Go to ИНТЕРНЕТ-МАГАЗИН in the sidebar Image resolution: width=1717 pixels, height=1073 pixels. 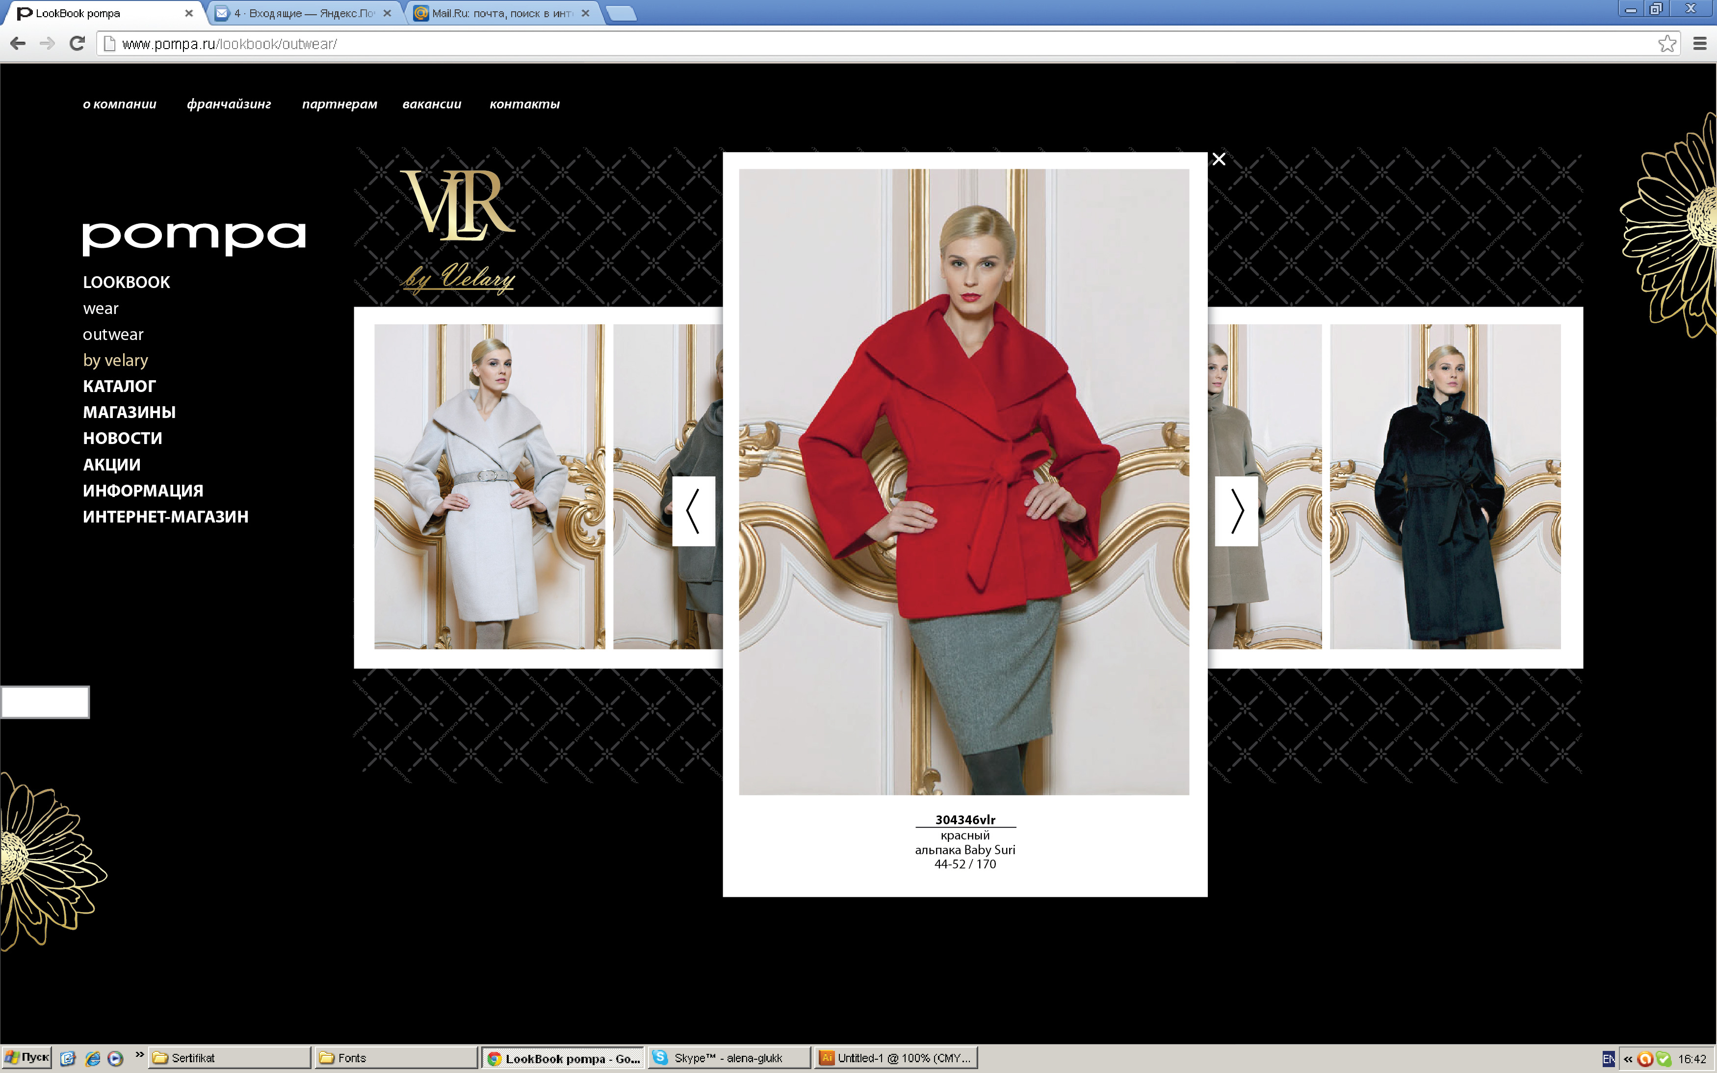165,517
